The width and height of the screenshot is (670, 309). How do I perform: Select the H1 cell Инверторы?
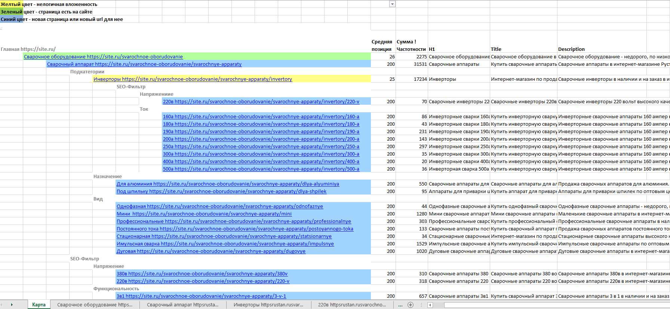[459, 79]
